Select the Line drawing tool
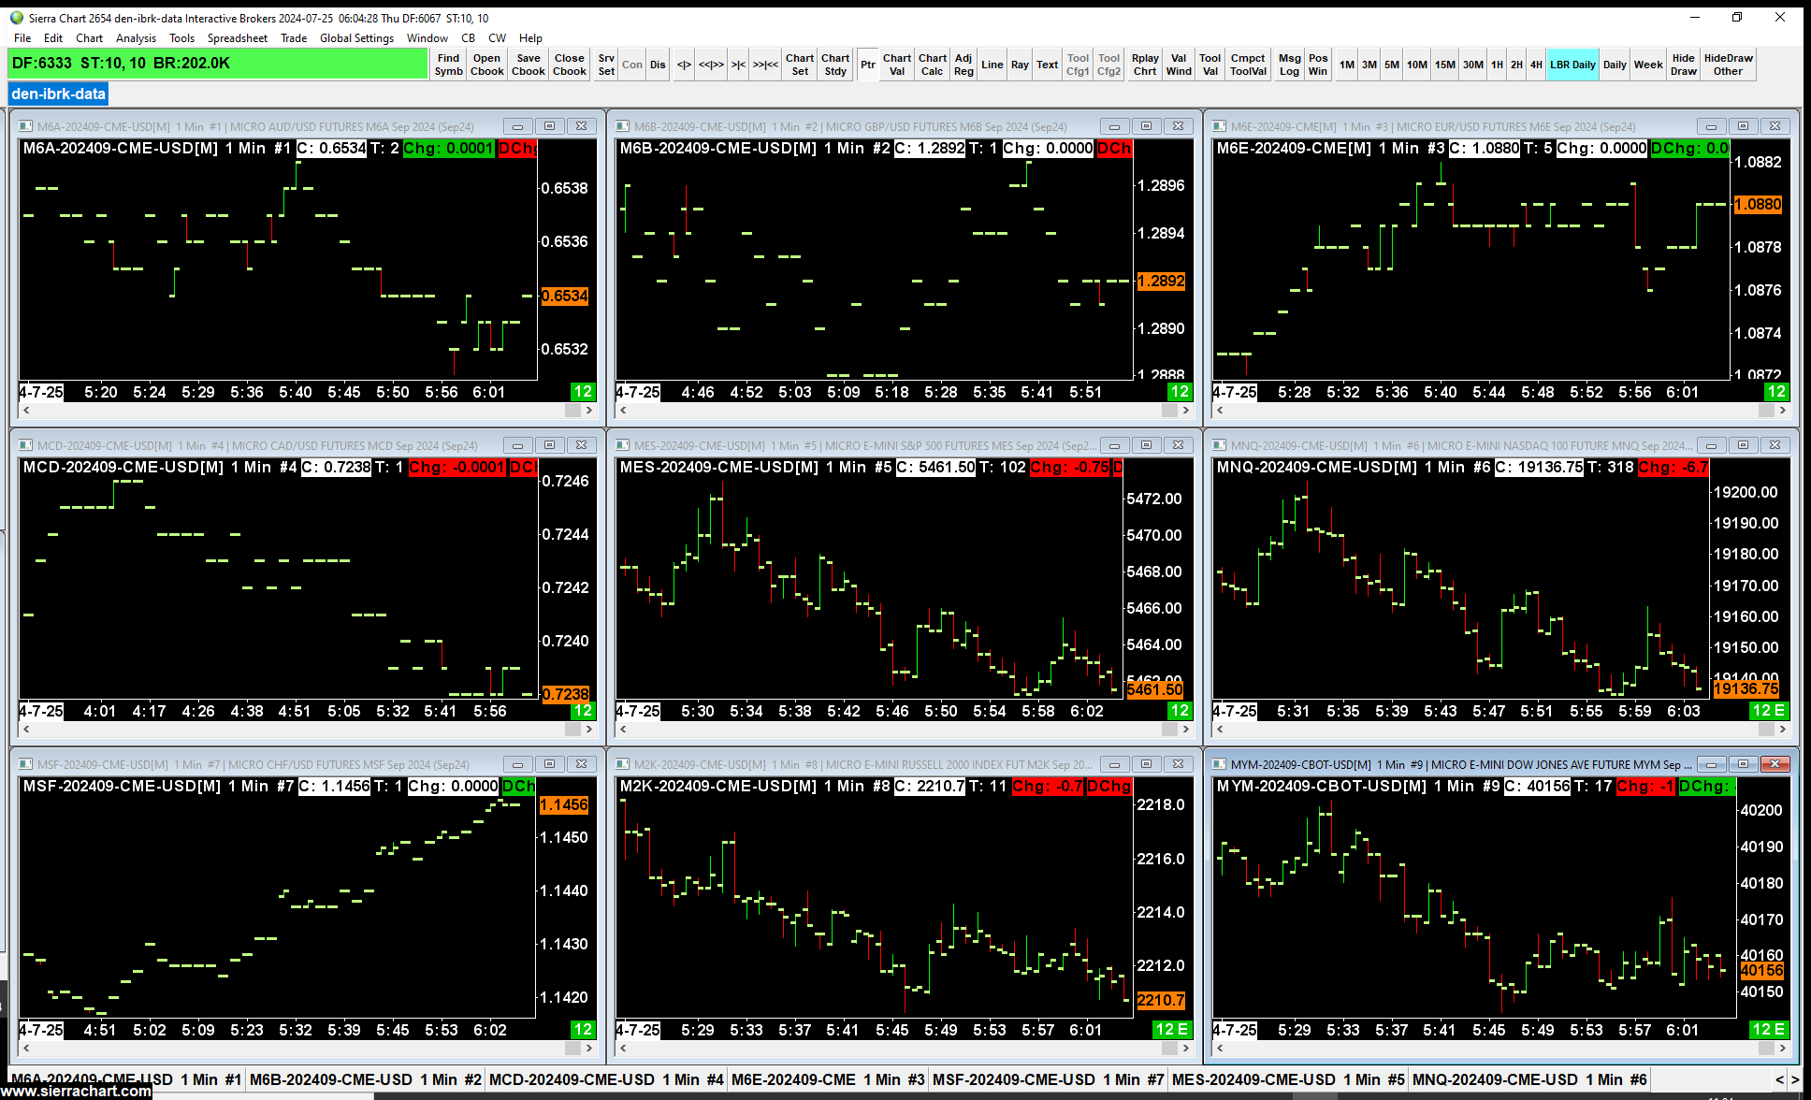1811x1100 pixels. pos(992,65)
